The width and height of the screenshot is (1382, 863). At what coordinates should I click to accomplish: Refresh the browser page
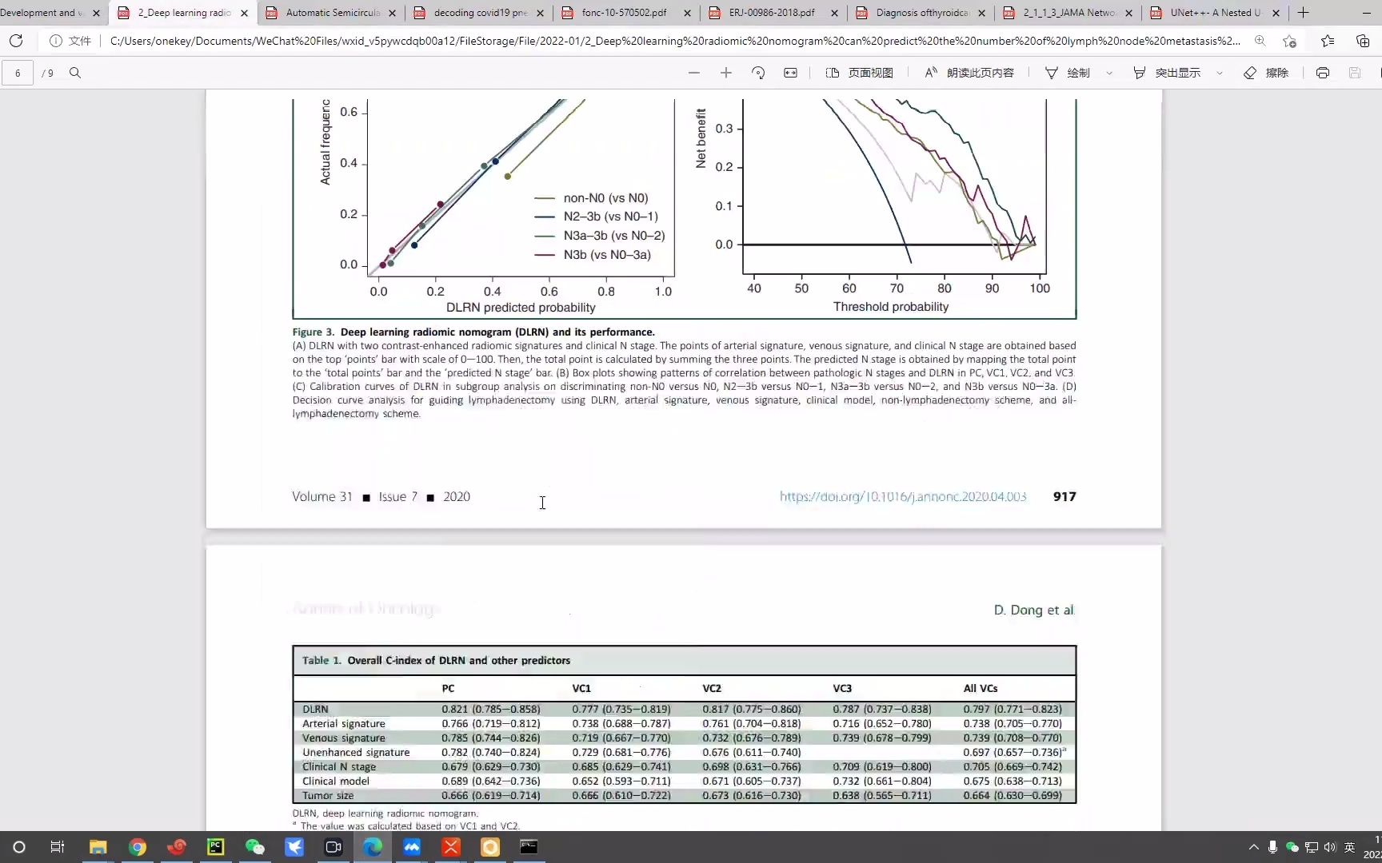[16, 41]
